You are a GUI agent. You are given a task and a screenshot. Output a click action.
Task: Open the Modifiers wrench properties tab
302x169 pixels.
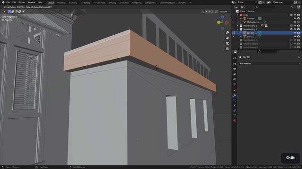pos(235,95)
